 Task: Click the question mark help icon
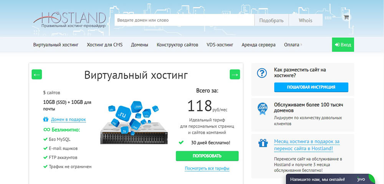click(x=262, y=73)
